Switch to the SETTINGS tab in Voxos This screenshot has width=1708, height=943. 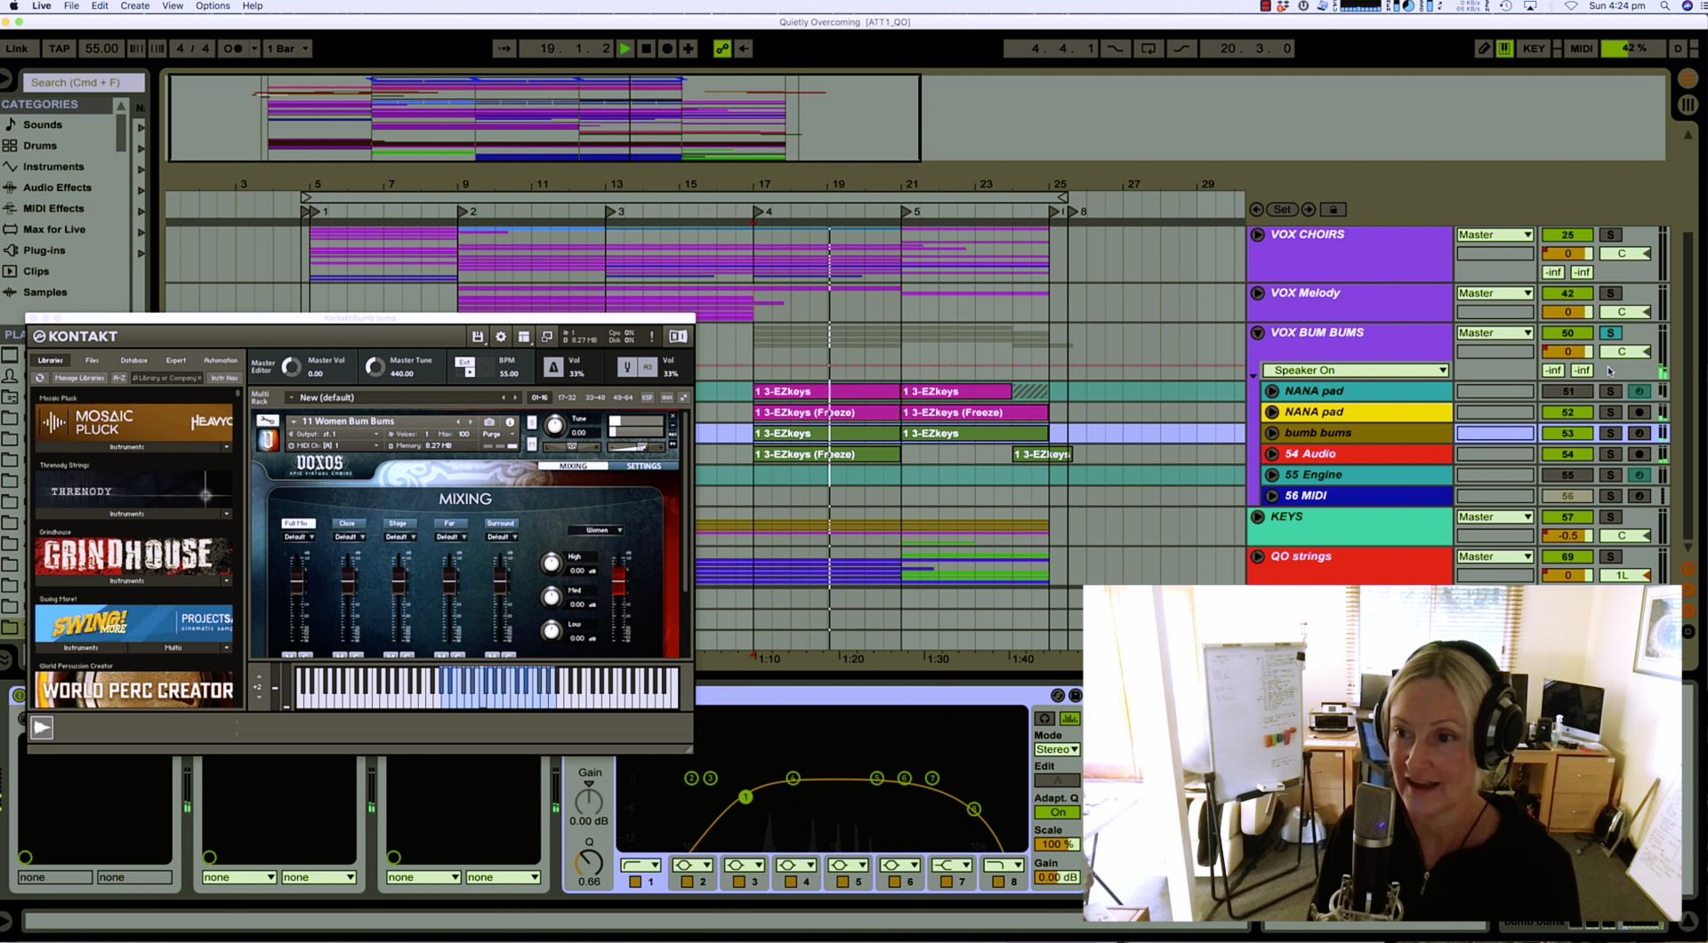tap(643, 466)
